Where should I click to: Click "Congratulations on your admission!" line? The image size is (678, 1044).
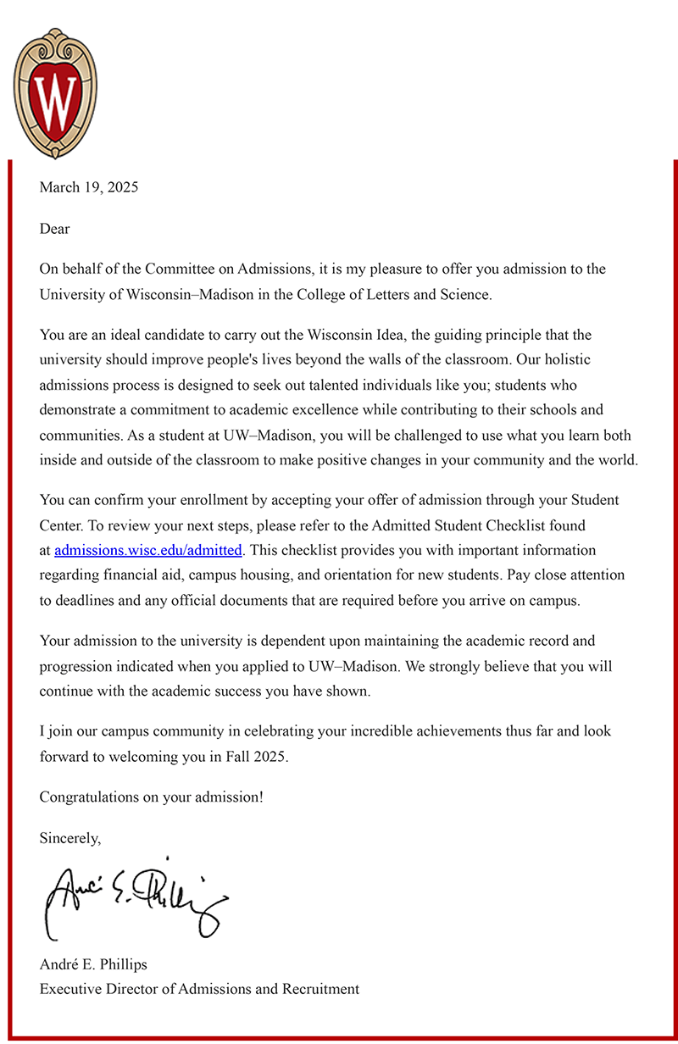[x=152, y=797]
